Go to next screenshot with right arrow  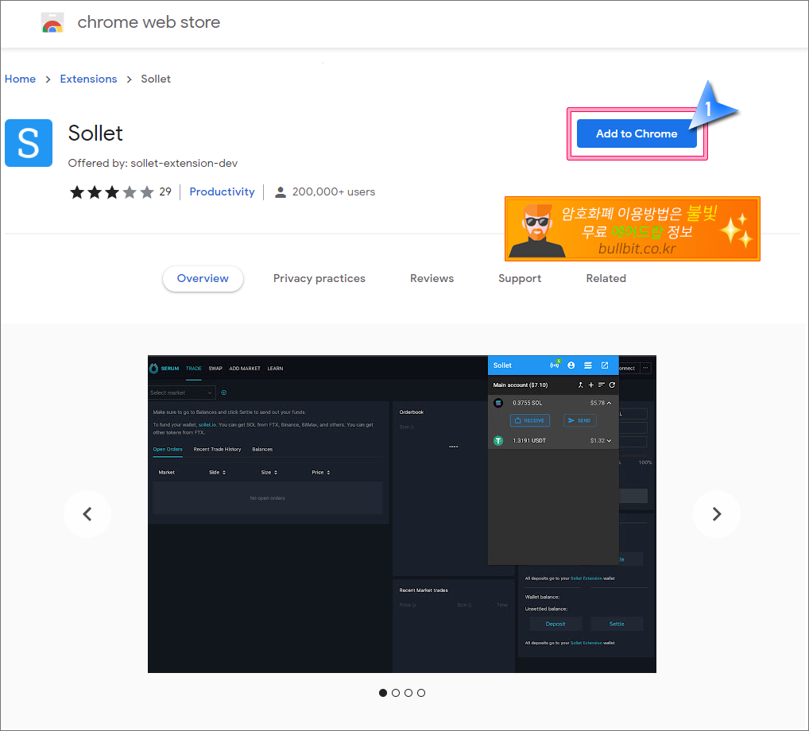click(x=717, y=514)
